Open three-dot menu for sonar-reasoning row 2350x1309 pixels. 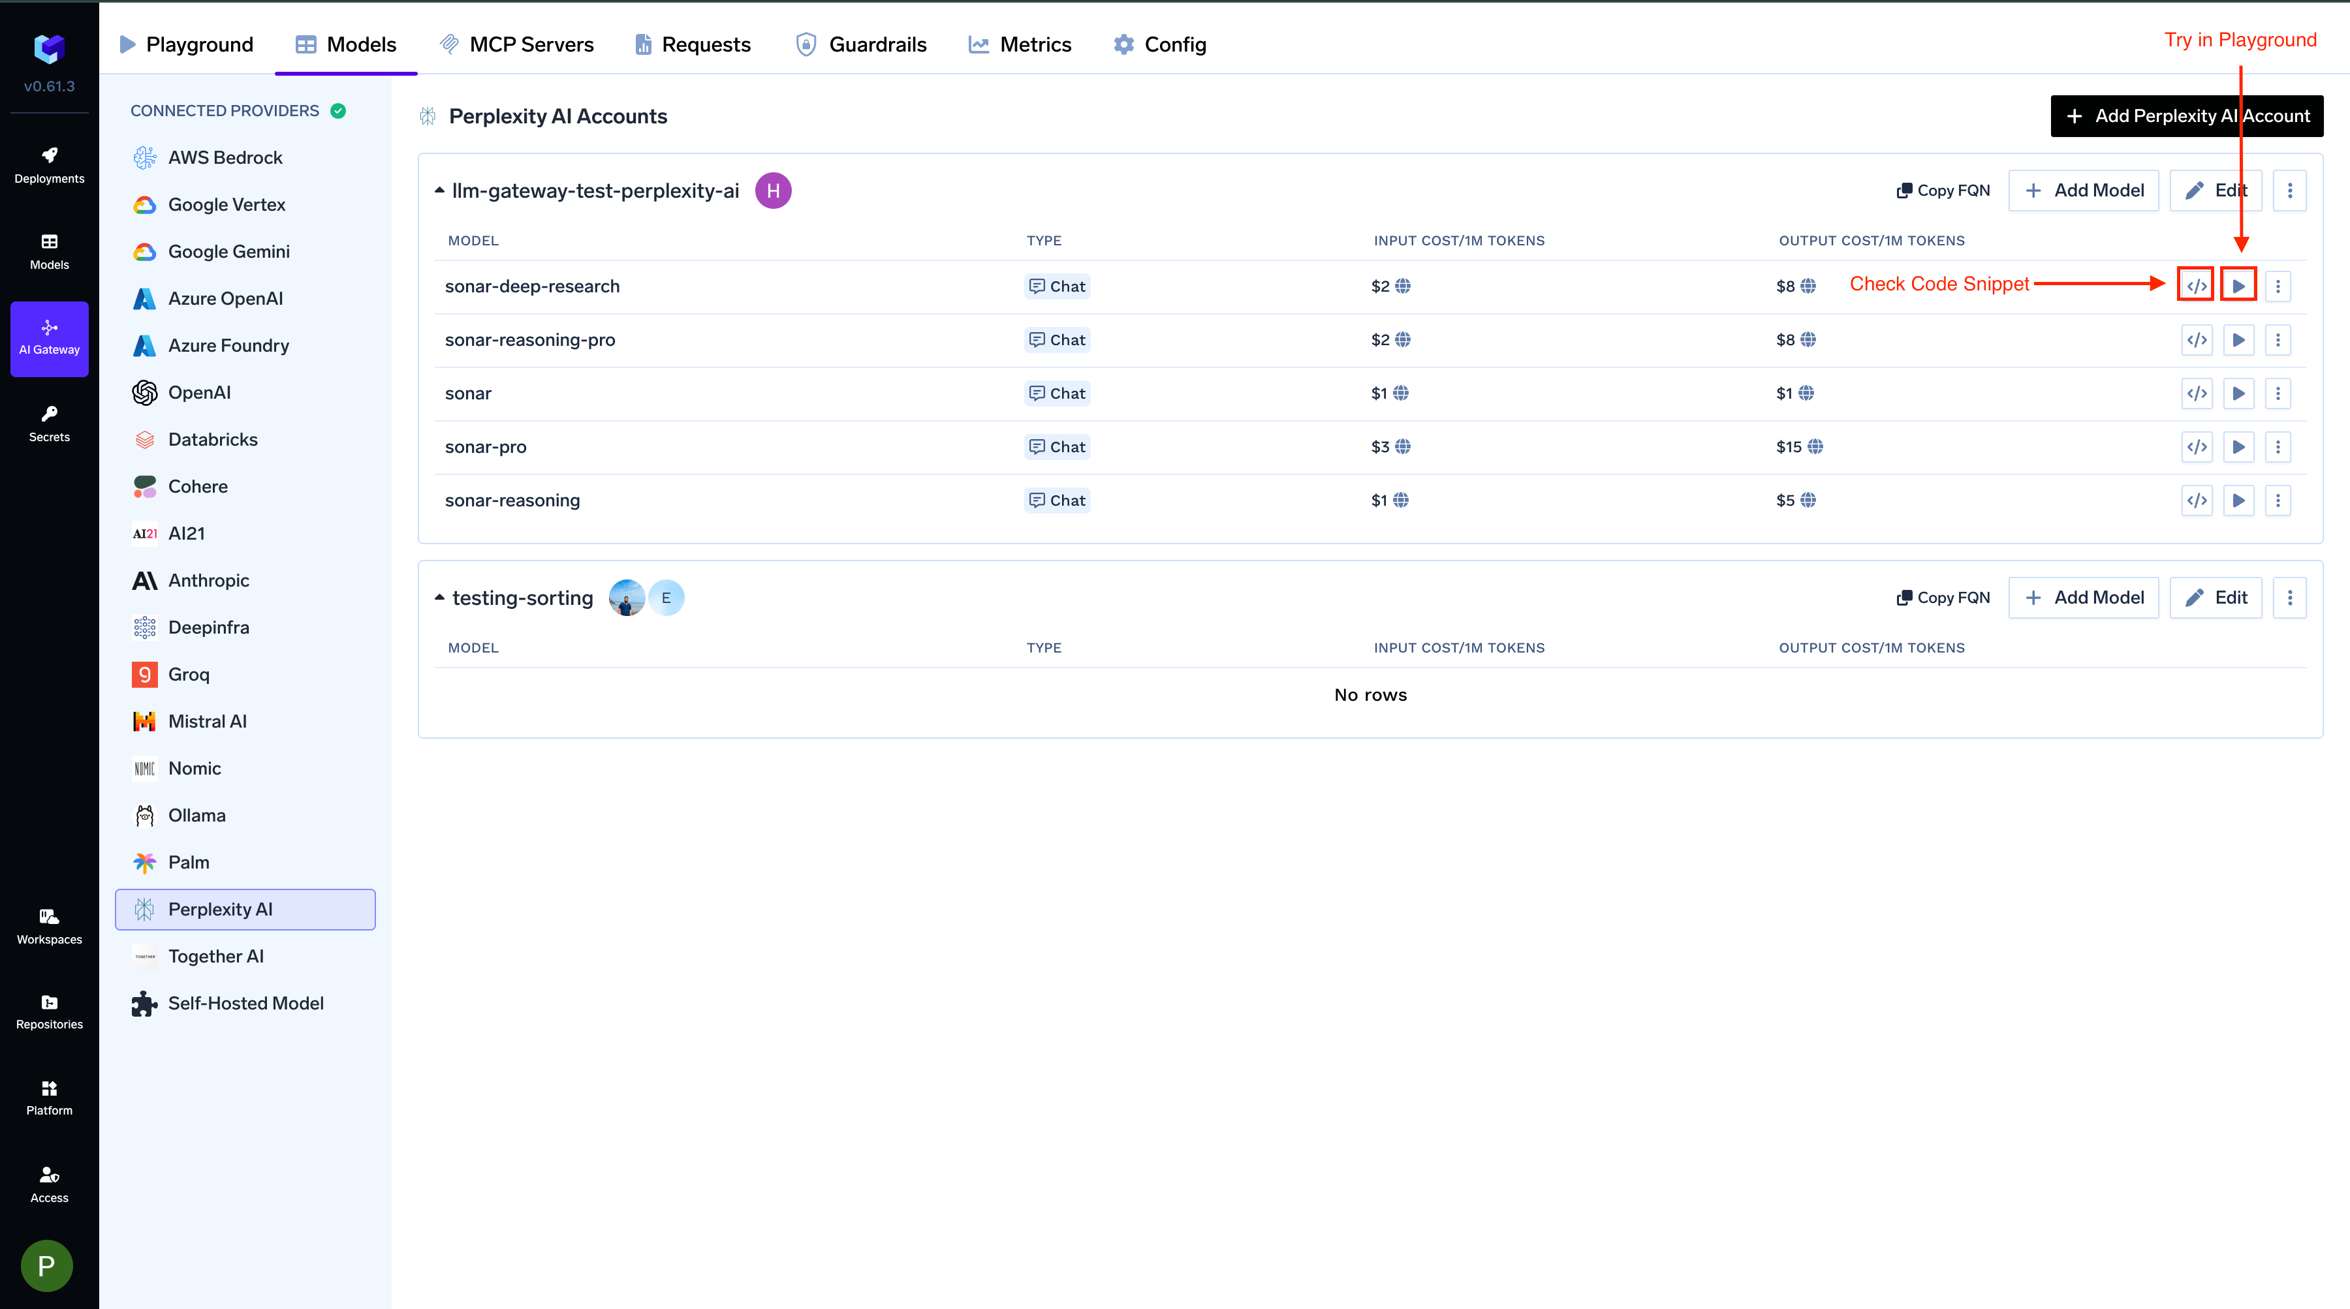click(x=2278, y=500)
